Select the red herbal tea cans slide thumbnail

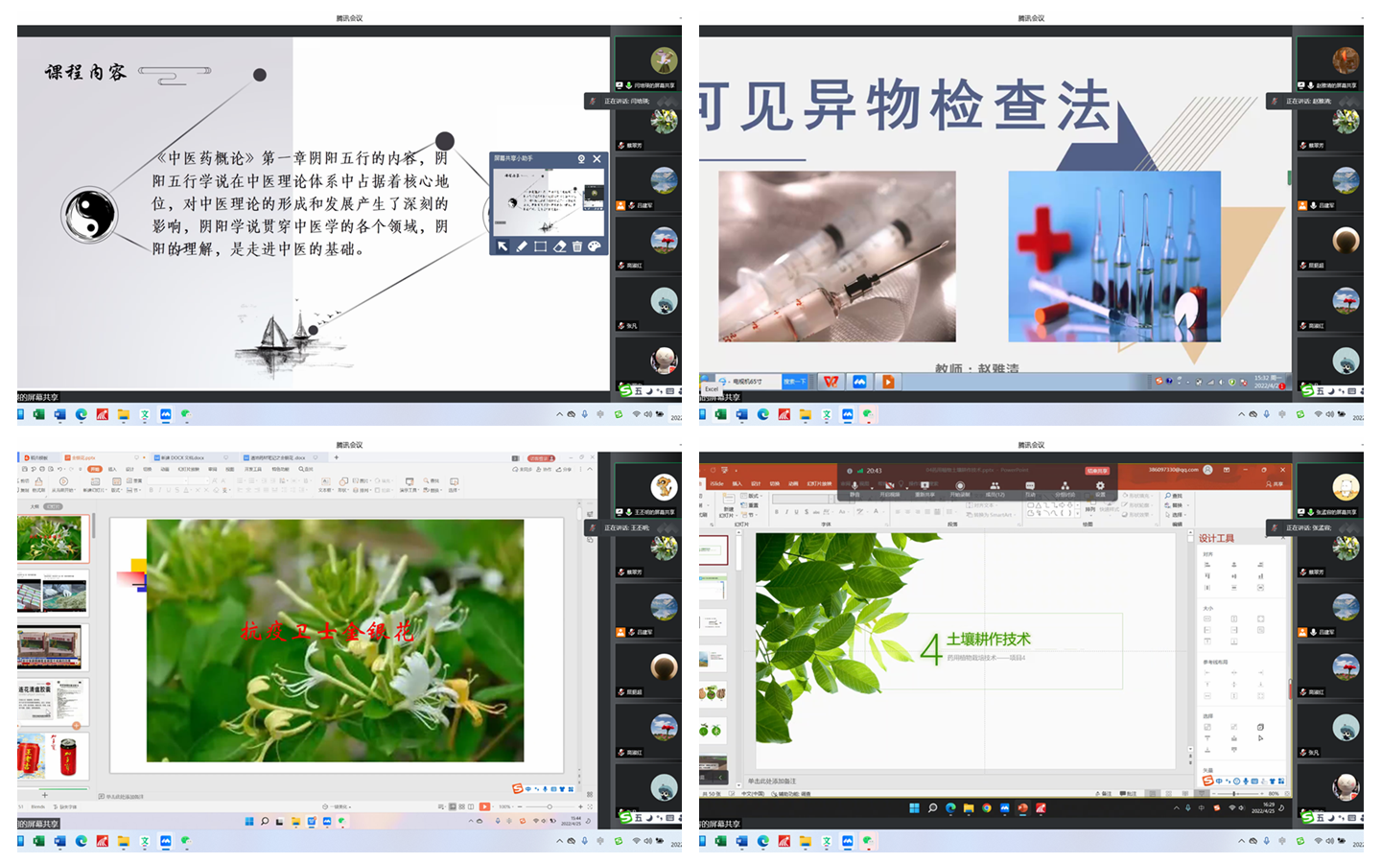[53, 755]
